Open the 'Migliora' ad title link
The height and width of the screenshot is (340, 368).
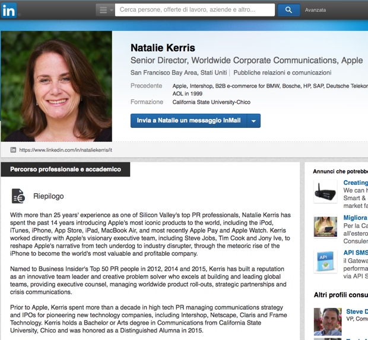tap(356, 218)
